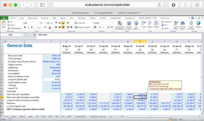The image size is (204, 121).
Task: Open the Name Box dropdown arrow
Action: pyautogui.click(x=22, y=35)
